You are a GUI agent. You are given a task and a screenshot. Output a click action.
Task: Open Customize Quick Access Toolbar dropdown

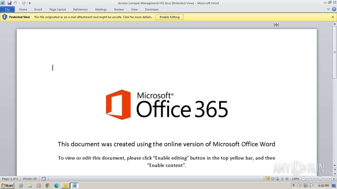point(29,3)
